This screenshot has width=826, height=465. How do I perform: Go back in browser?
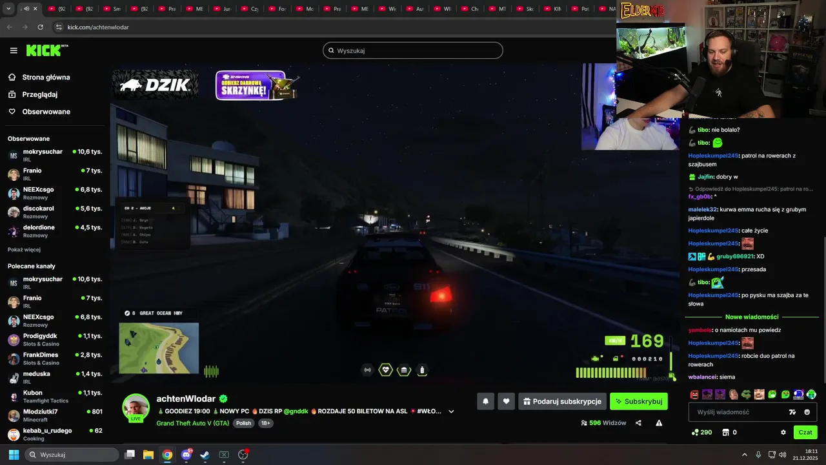(x=9, y=27)
